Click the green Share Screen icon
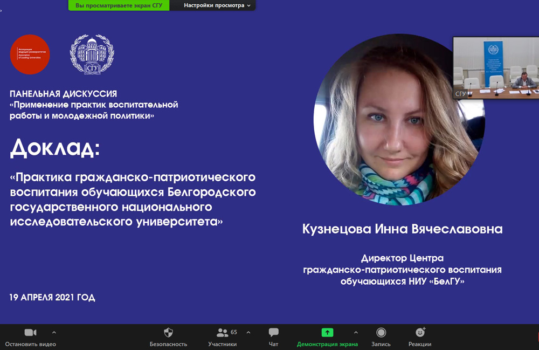 point(327,333)
